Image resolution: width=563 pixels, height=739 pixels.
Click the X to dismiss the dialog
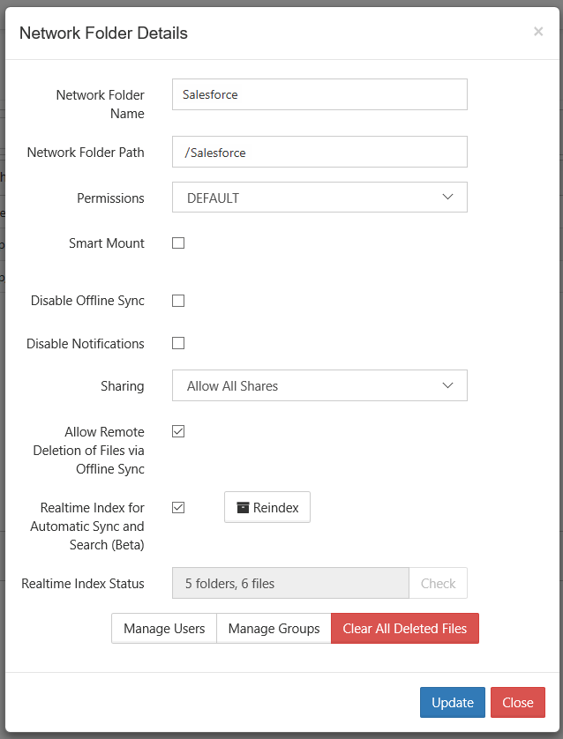pyautogui.click(x=538, y=32)
